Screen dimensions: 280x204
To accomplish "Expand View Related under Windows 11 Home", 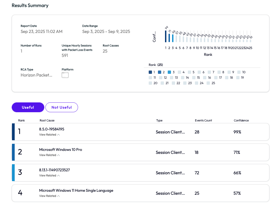I will tap(49, 196).
